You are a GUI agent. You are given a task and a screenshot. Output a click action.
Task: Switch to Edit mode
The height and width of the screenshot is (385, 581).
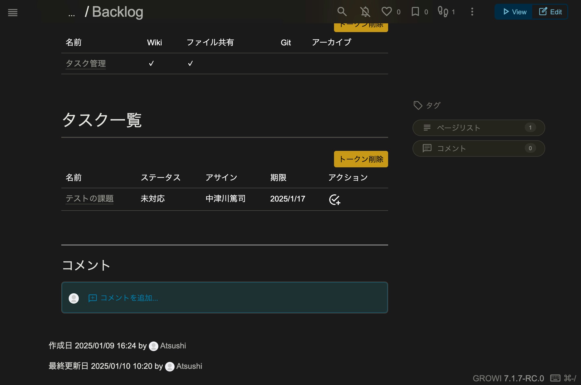pos(550,12)
